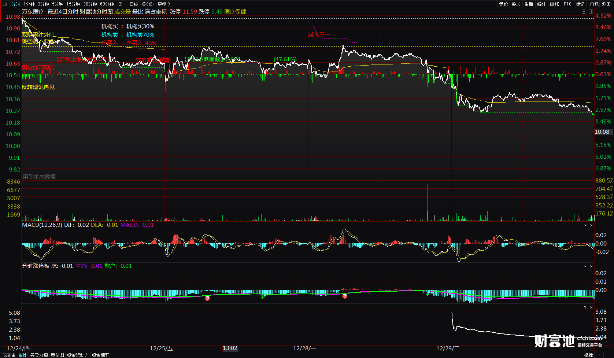Open the F10 company info
This screenshot has width=614, height=358.
pos(567,4)
